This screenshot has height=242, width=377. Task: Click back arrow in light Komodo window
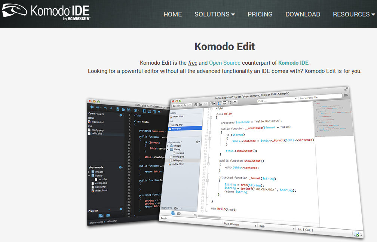(x=174, y=106)
